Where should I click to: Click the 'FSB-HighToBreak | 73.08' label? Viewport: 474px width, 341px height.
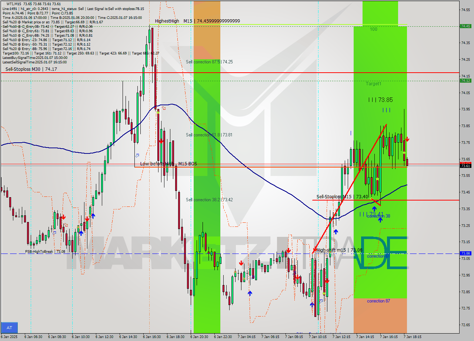[45, 251]
